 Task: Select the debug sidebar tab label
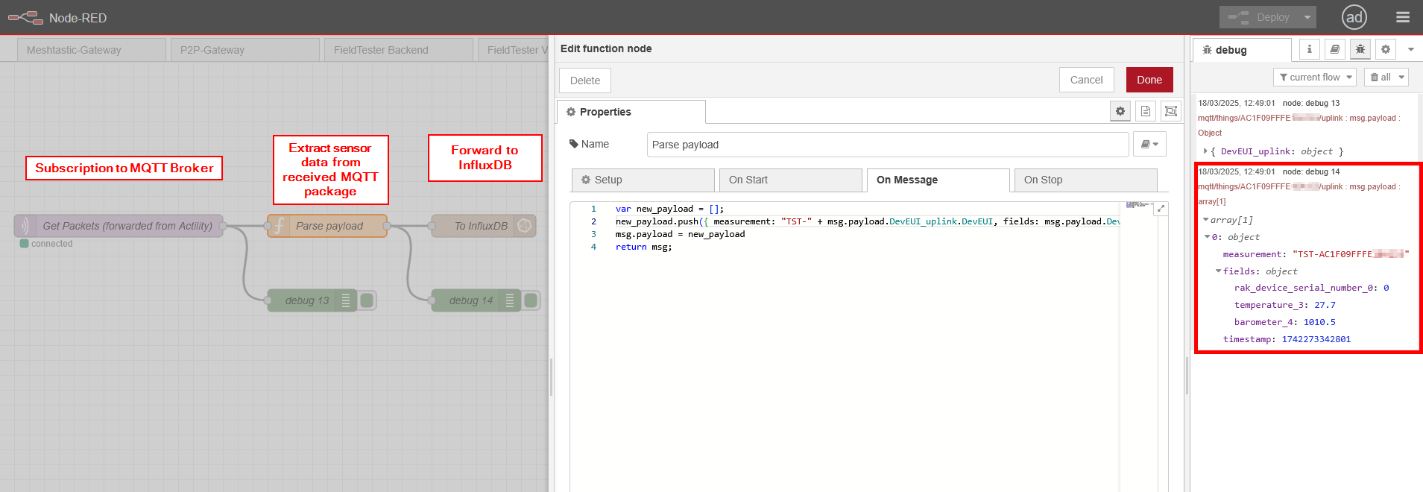point(1242,50)
